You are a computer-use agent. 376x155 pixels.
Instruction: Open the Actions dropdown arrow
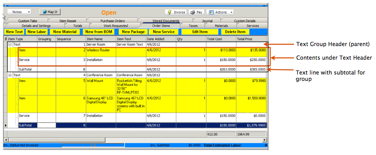click(231, 12)
